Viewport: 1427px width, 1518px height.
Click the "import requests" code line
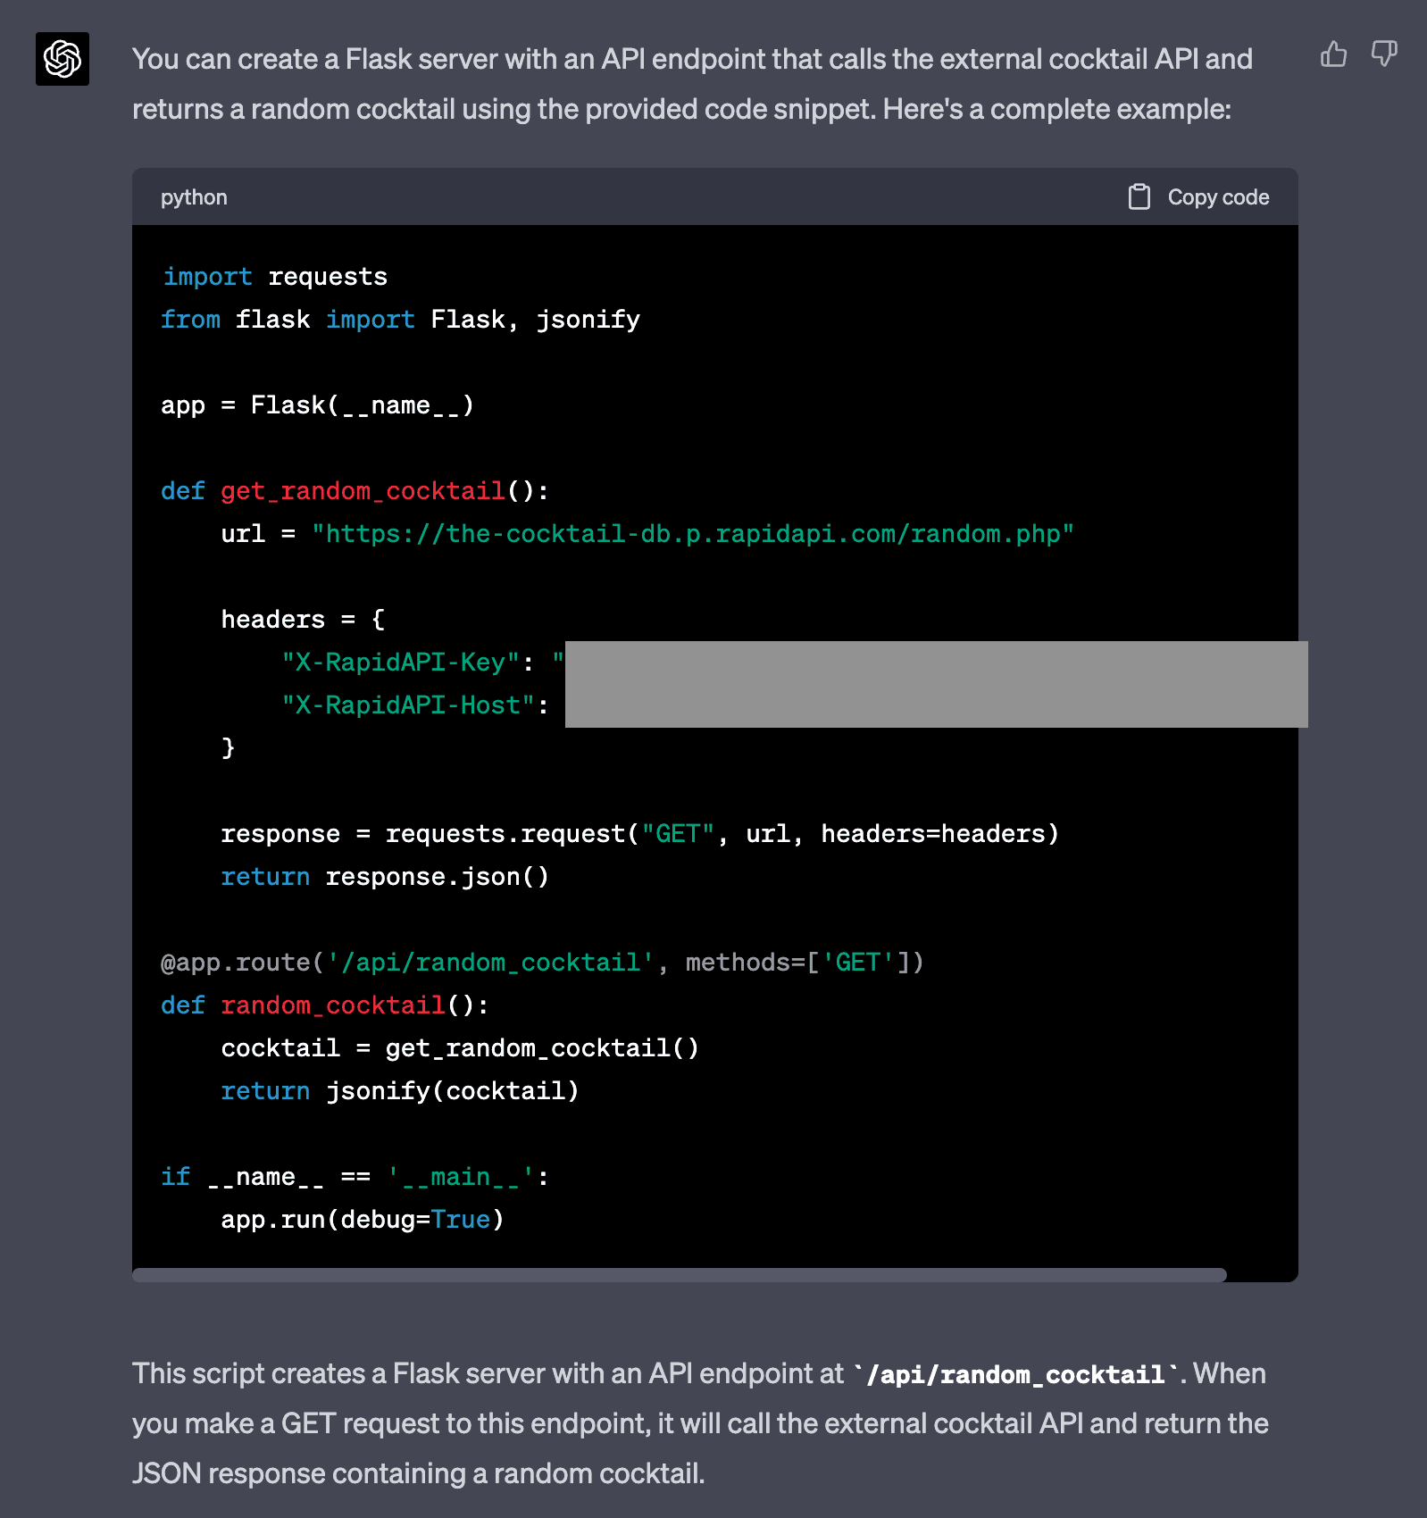pyautogui.click(x=274, y=277)
